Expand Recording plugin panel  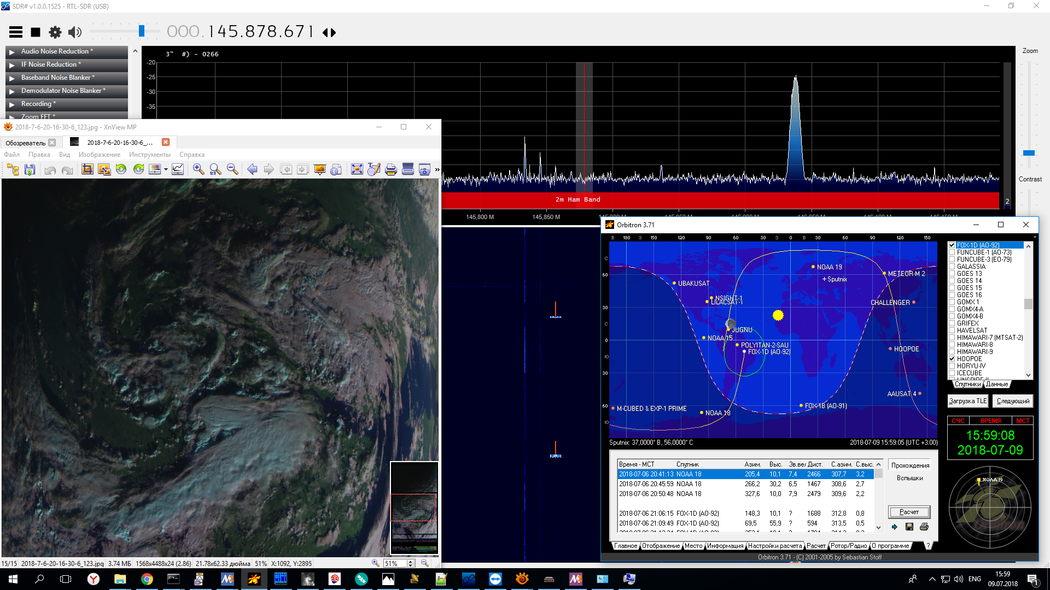pyautogui.click(x=11, y=104)
